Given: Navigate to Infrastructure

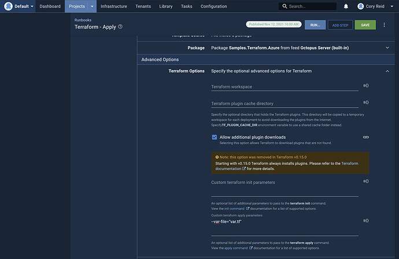Looking at the screenshot, I should 113,6.
